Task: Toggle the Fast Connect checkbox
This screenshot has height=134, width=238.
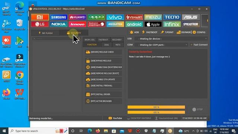Action: pos(192,45)
